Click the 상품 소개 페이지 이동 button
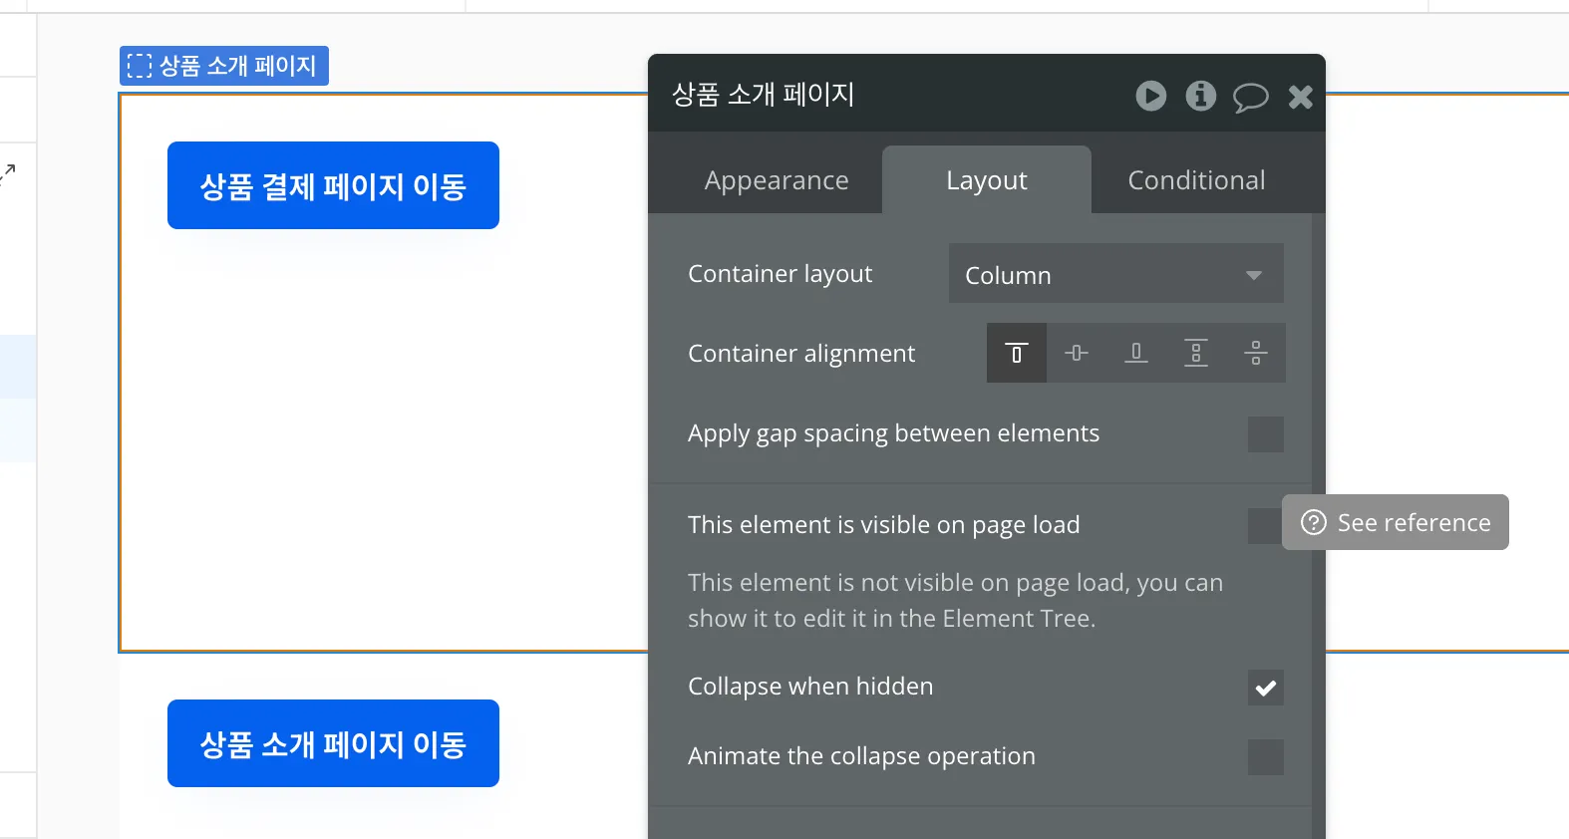 coord(333,744)
